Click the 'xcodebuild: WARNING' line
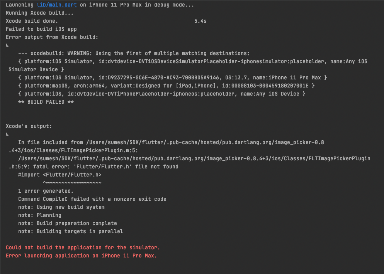This screenshot has height=274, width=384. click(134, 54)
